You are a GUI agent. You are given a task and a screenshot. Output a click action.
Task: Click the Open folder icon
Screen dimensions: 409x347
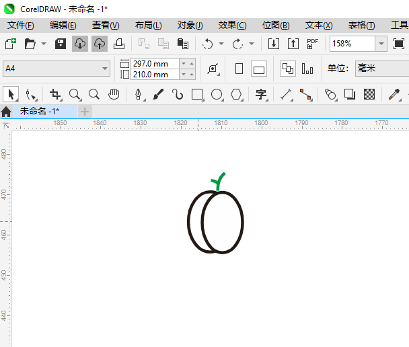(x=30, y=44)
